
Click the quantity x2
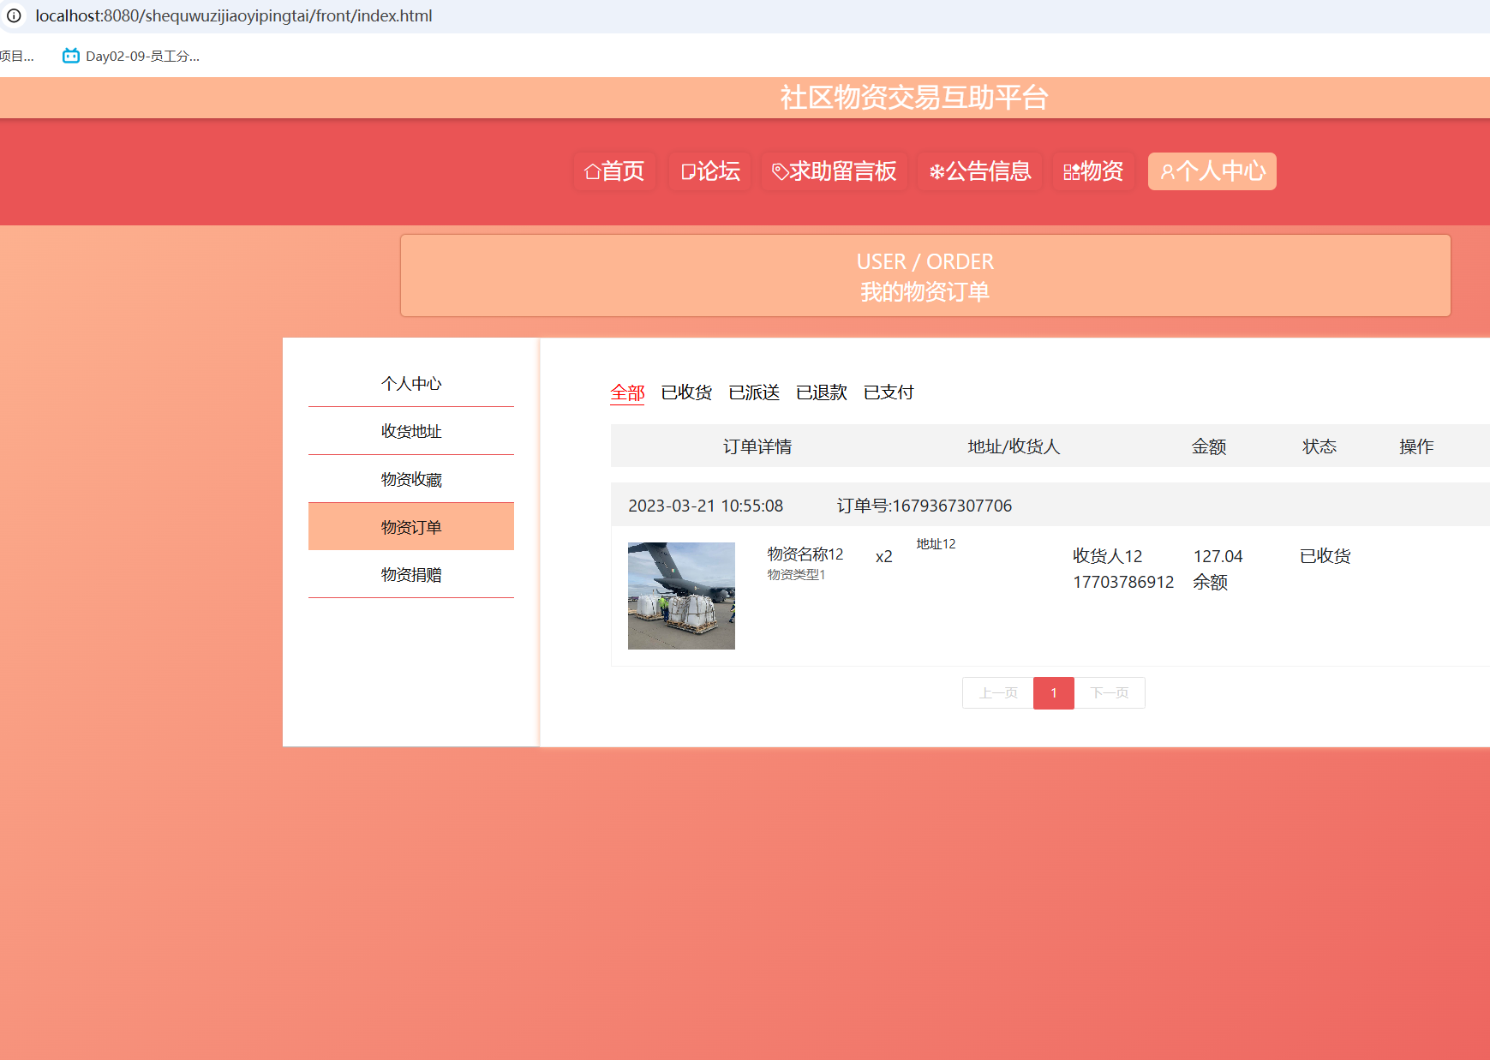point(884,557)
